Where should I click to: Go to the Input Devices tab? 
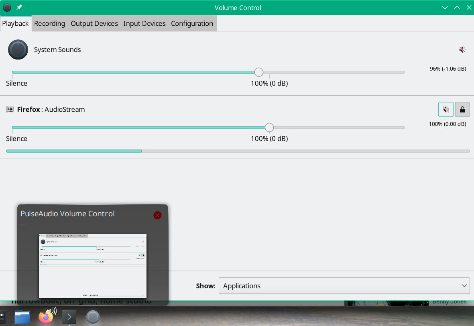144,23
